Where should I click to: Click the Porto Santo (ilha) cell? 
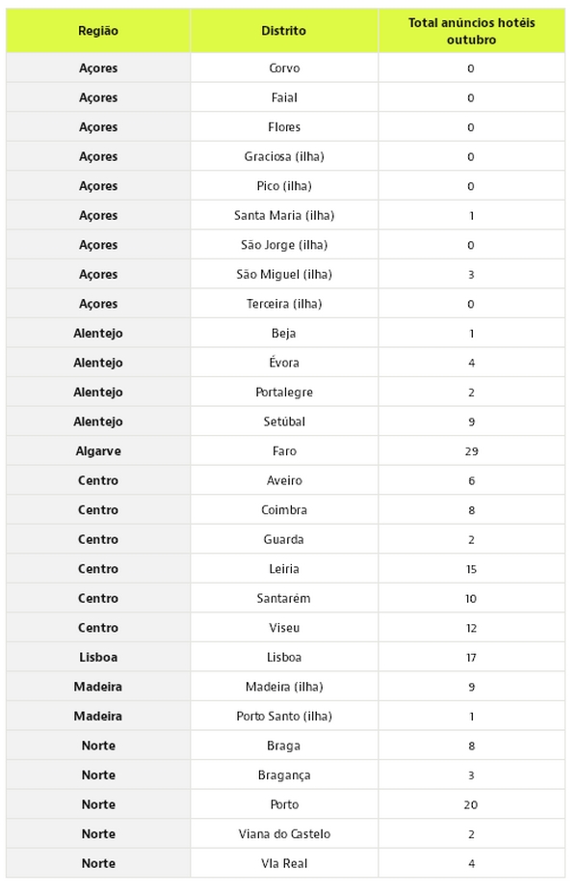pyautogui.click(x=283, y=716)
